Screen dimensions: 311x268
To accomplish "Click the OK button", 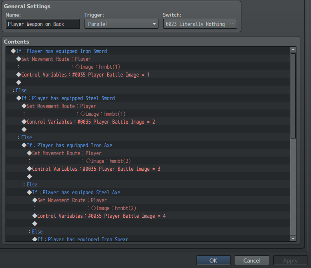I will click(x=213, y=260).
